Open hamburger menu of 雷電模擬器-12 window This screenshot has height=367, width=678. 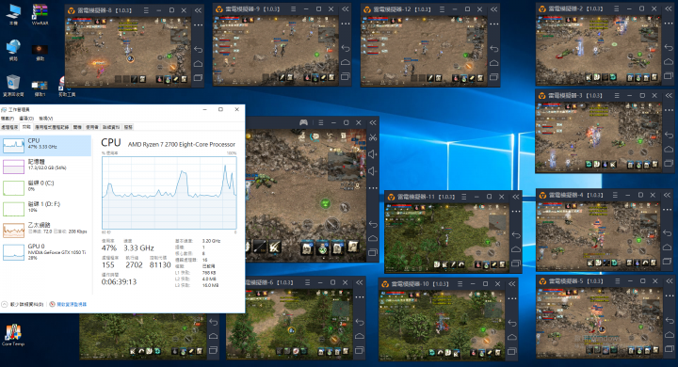(442, 9)
